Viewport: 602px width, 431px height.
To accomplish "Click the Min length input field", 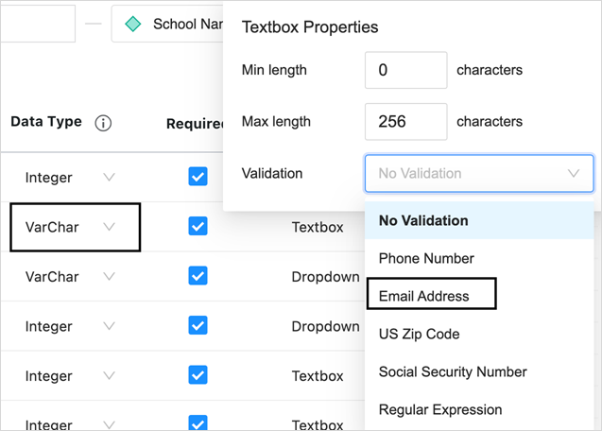I will click(405, 70).
